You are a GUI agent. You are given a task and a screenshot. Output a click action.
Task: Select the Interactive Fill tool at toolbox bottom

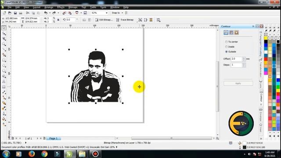(4, 124)
